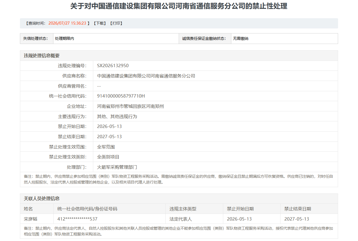Select masked ID 412************537
The width and height of the screenshot is (358, 241).
point(77,219)
